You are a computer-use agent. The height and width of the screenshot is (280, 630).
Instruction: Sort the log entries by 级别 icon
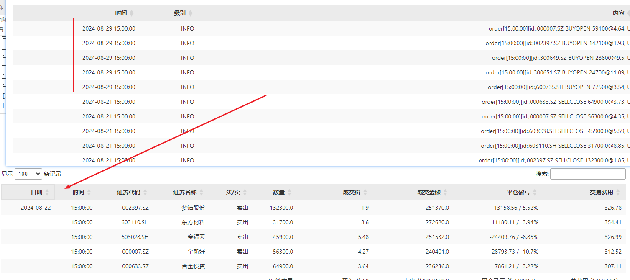[x=191, y=13]
